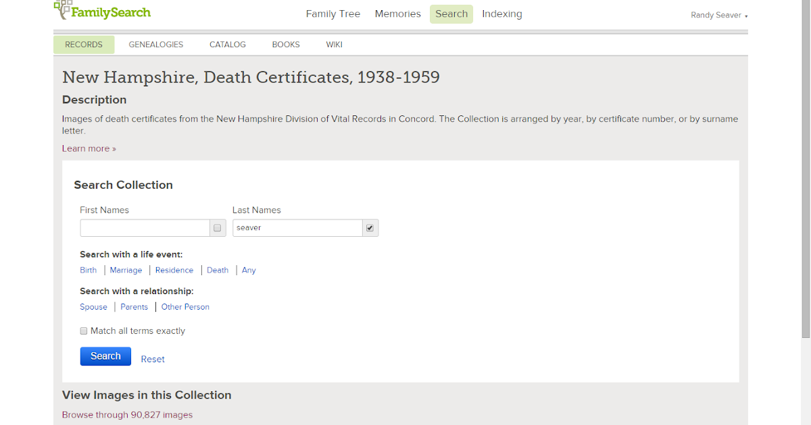Uncheck exact match for Last Names

point(370,228)
